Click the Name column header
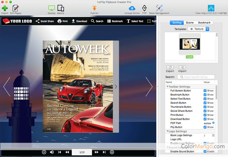Screen dimensions: 228x157 pos(184,82)
